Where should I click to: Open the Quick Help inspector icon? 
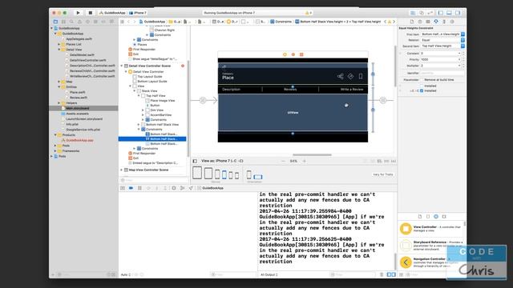[420, 22]
